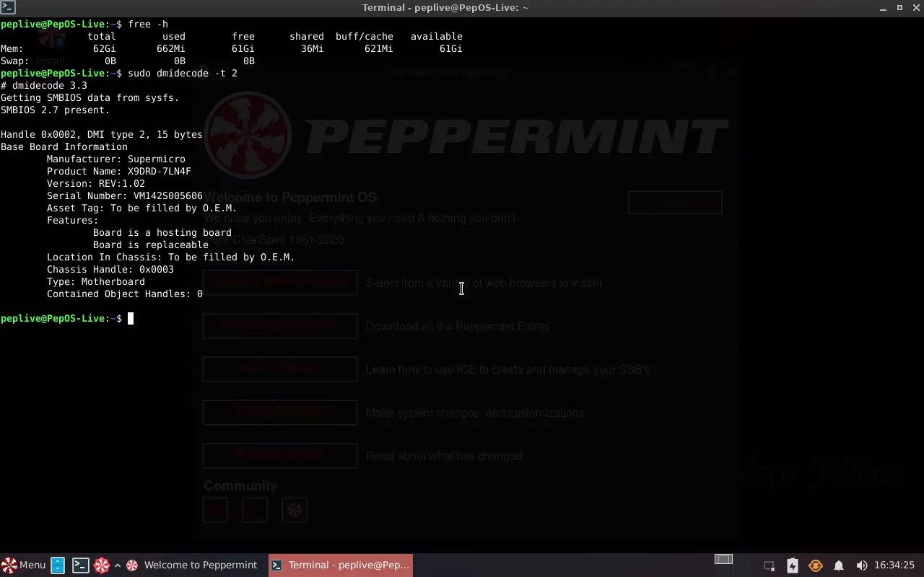The image size is (924, 577).
Task: Click the shared value '36Mi'
Action: pyautogui.click(x=313, y=48)
